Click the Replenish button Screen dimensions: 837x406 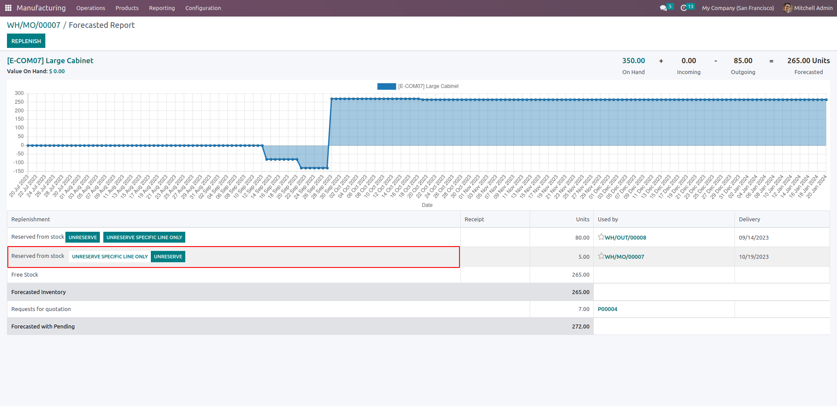pos(26,41)
